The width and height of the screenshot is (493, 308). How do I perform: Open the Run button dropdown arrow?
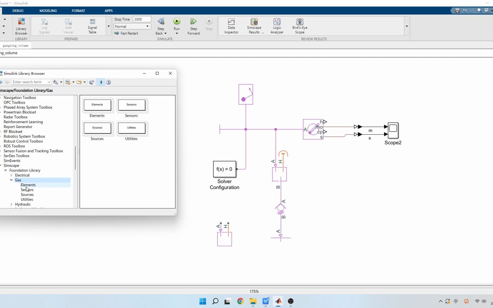coord(177,33)
